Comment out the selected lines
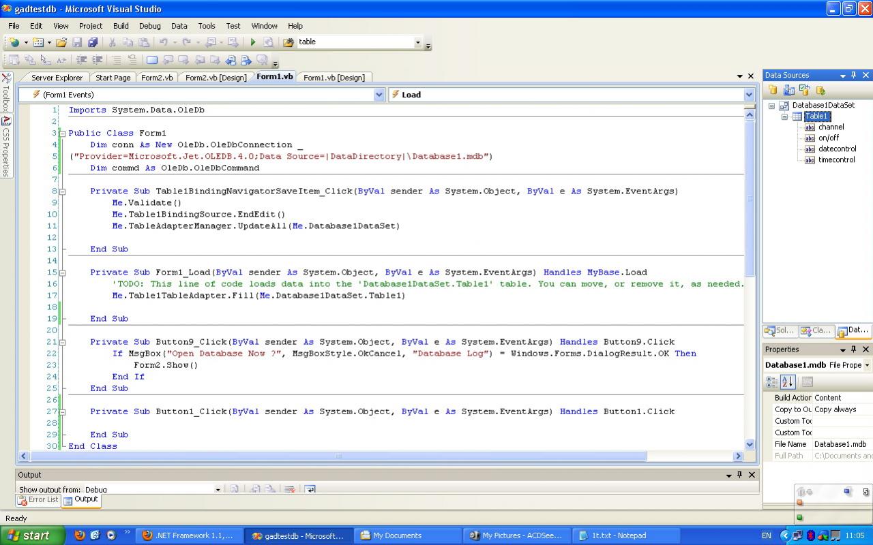The height and width of the screenshot is (545, 873). (x=117, y=60)
